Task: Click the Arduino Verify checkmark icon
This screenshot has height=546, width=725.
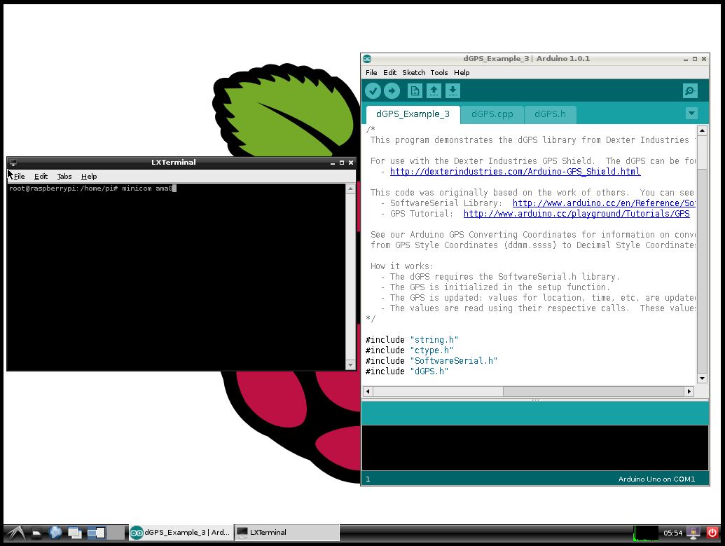Action: [x=373, y=90]
